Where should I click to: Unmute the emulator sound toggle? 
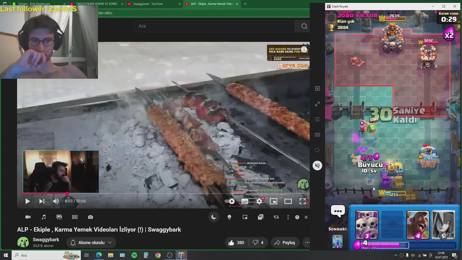coord(317,165)
